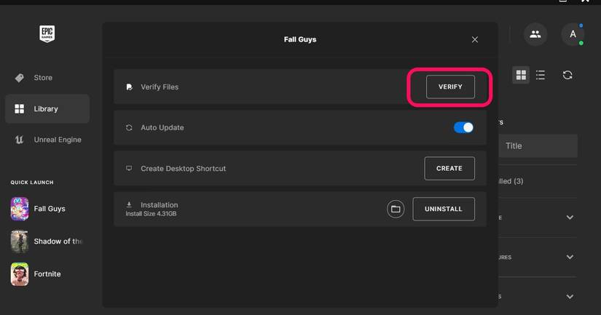Expand the bottom filter chevron
This screenshot has width=601, height=315.
(x=570, y=297)
